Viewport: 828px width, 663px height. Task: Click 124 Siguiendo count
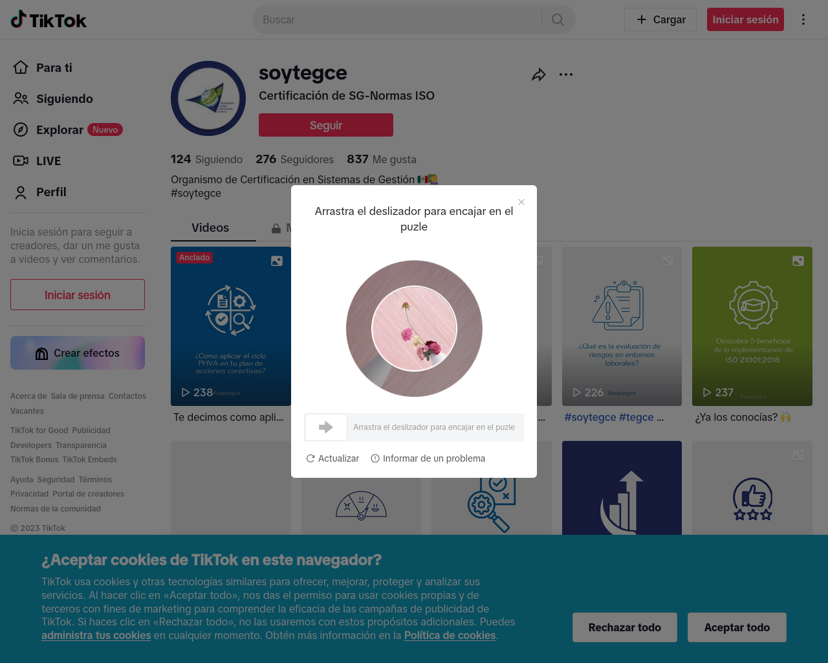[x=206, y=159]
